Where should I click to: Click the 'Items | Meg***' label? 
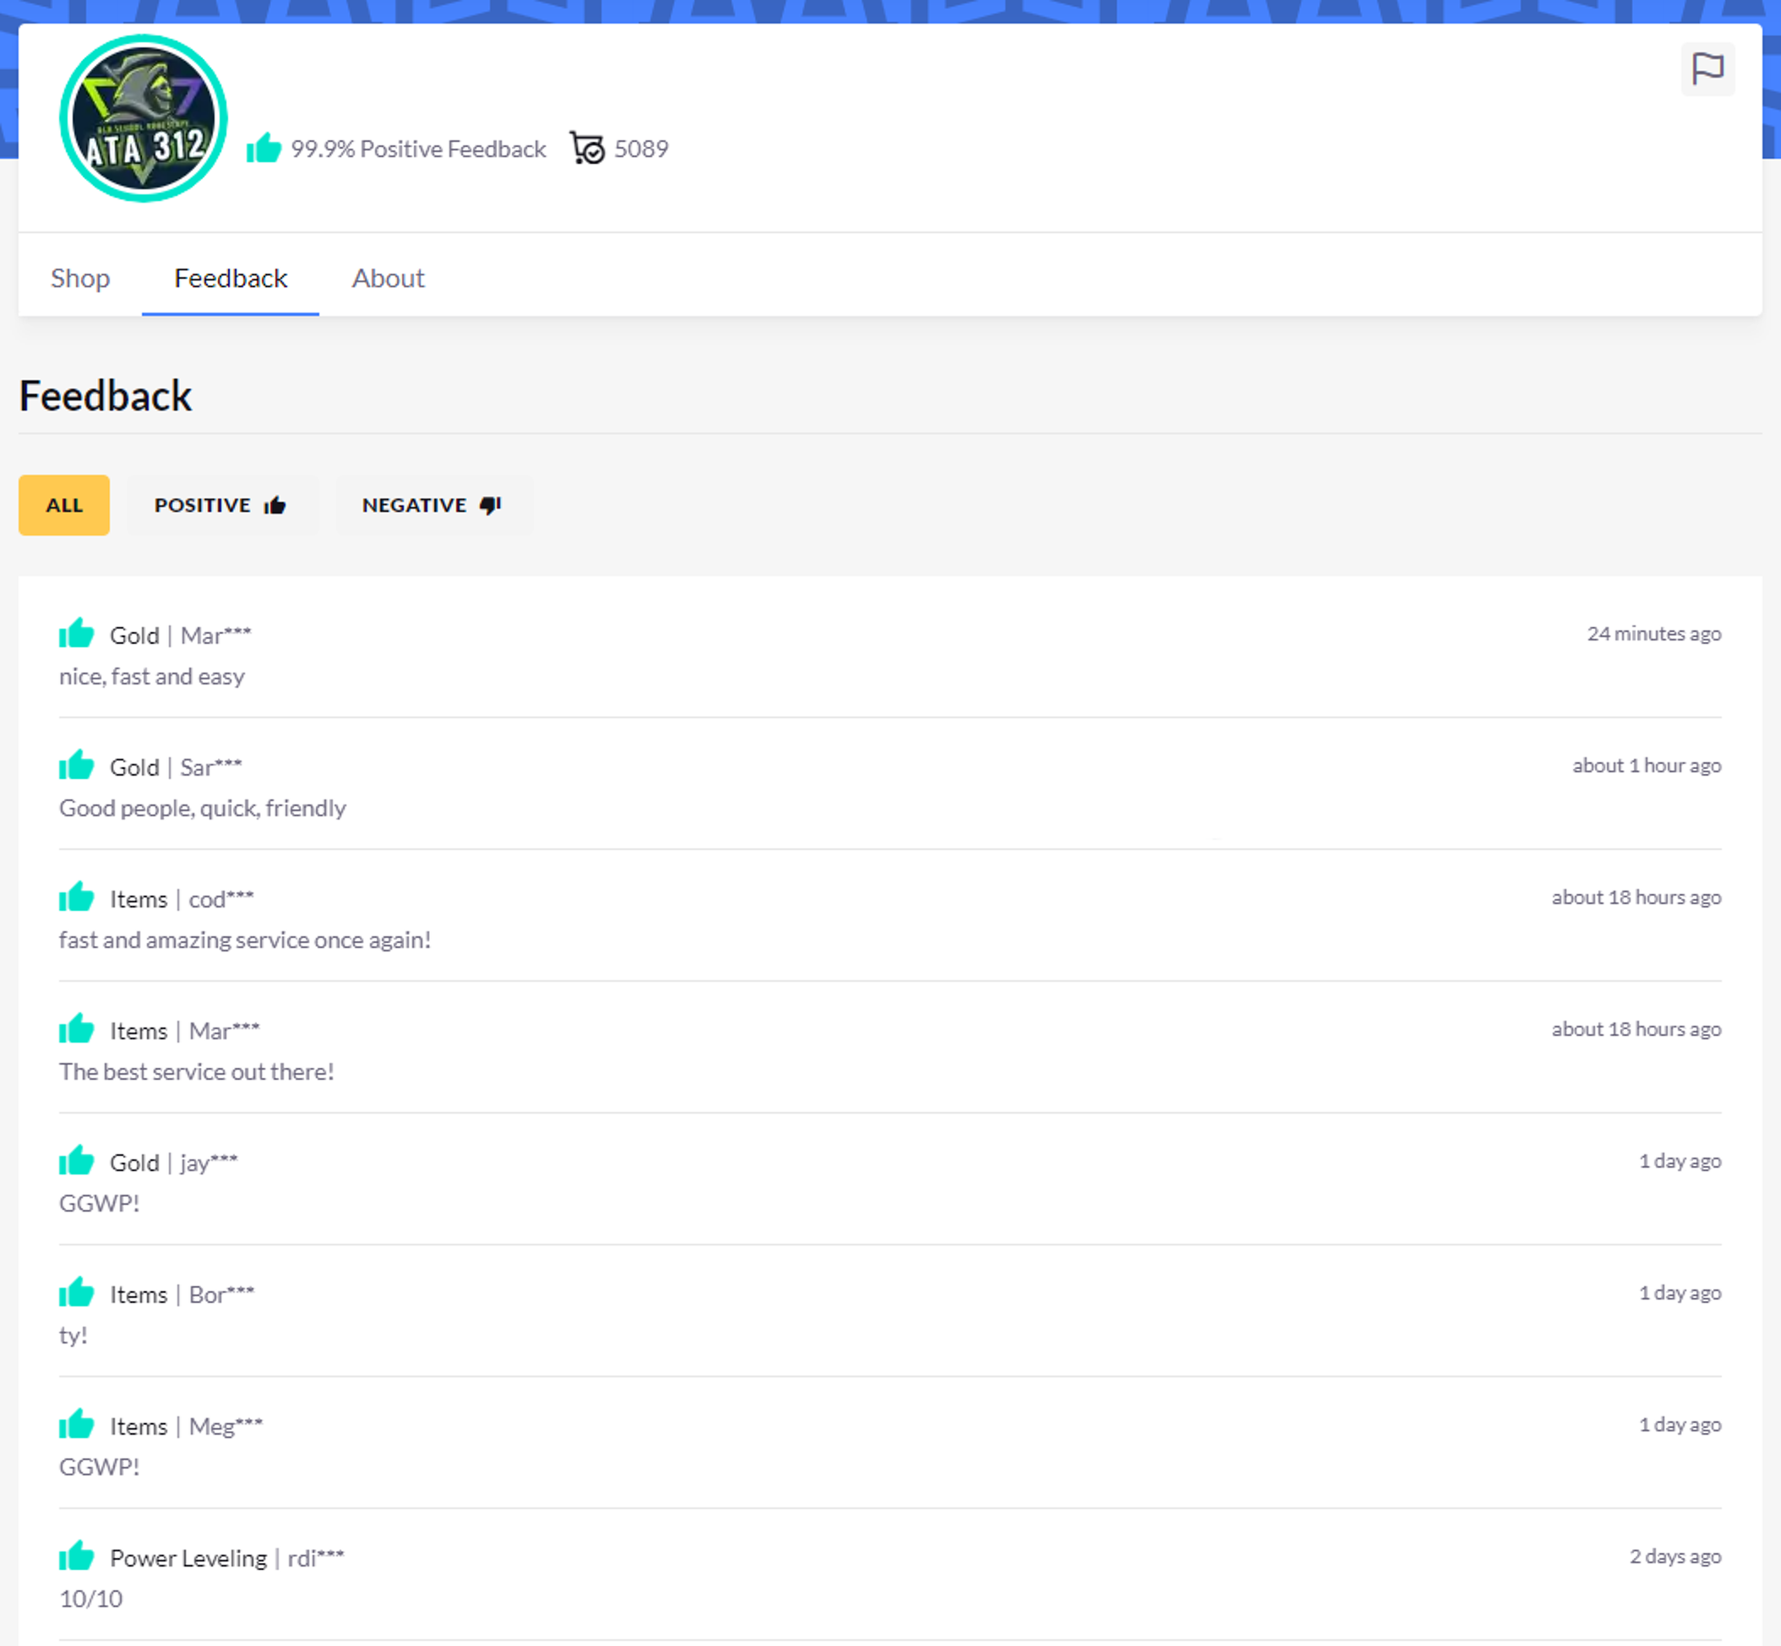click(186, 1427)
